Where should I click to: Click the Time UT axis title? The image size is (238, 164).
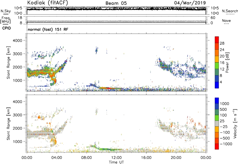tap(116, 162)
